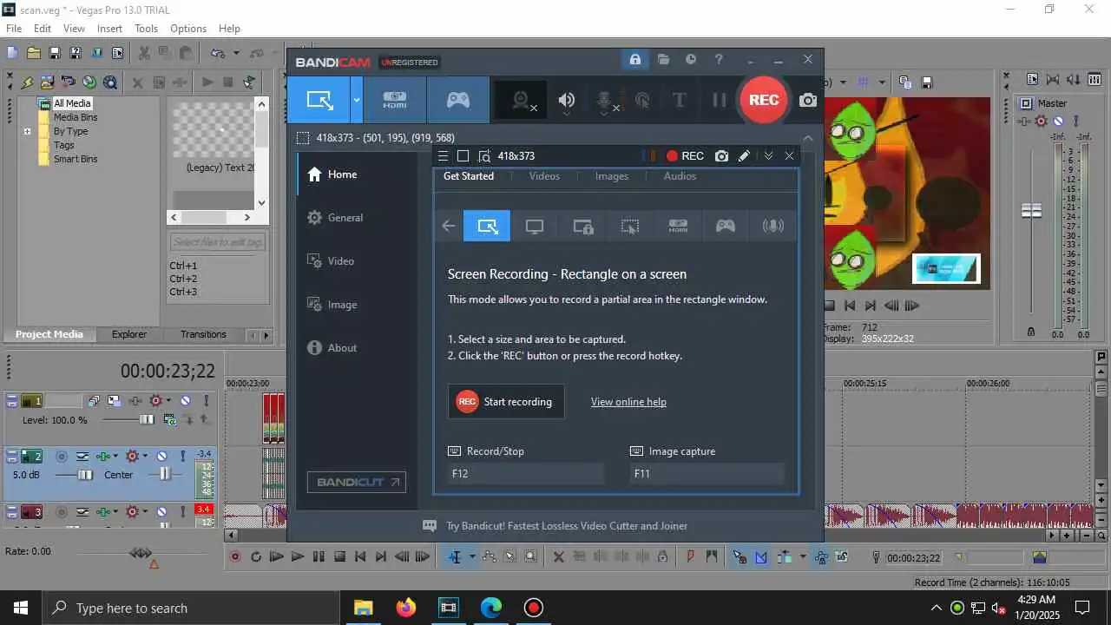Open Vegas Pro Insert menu

(109, 29)
